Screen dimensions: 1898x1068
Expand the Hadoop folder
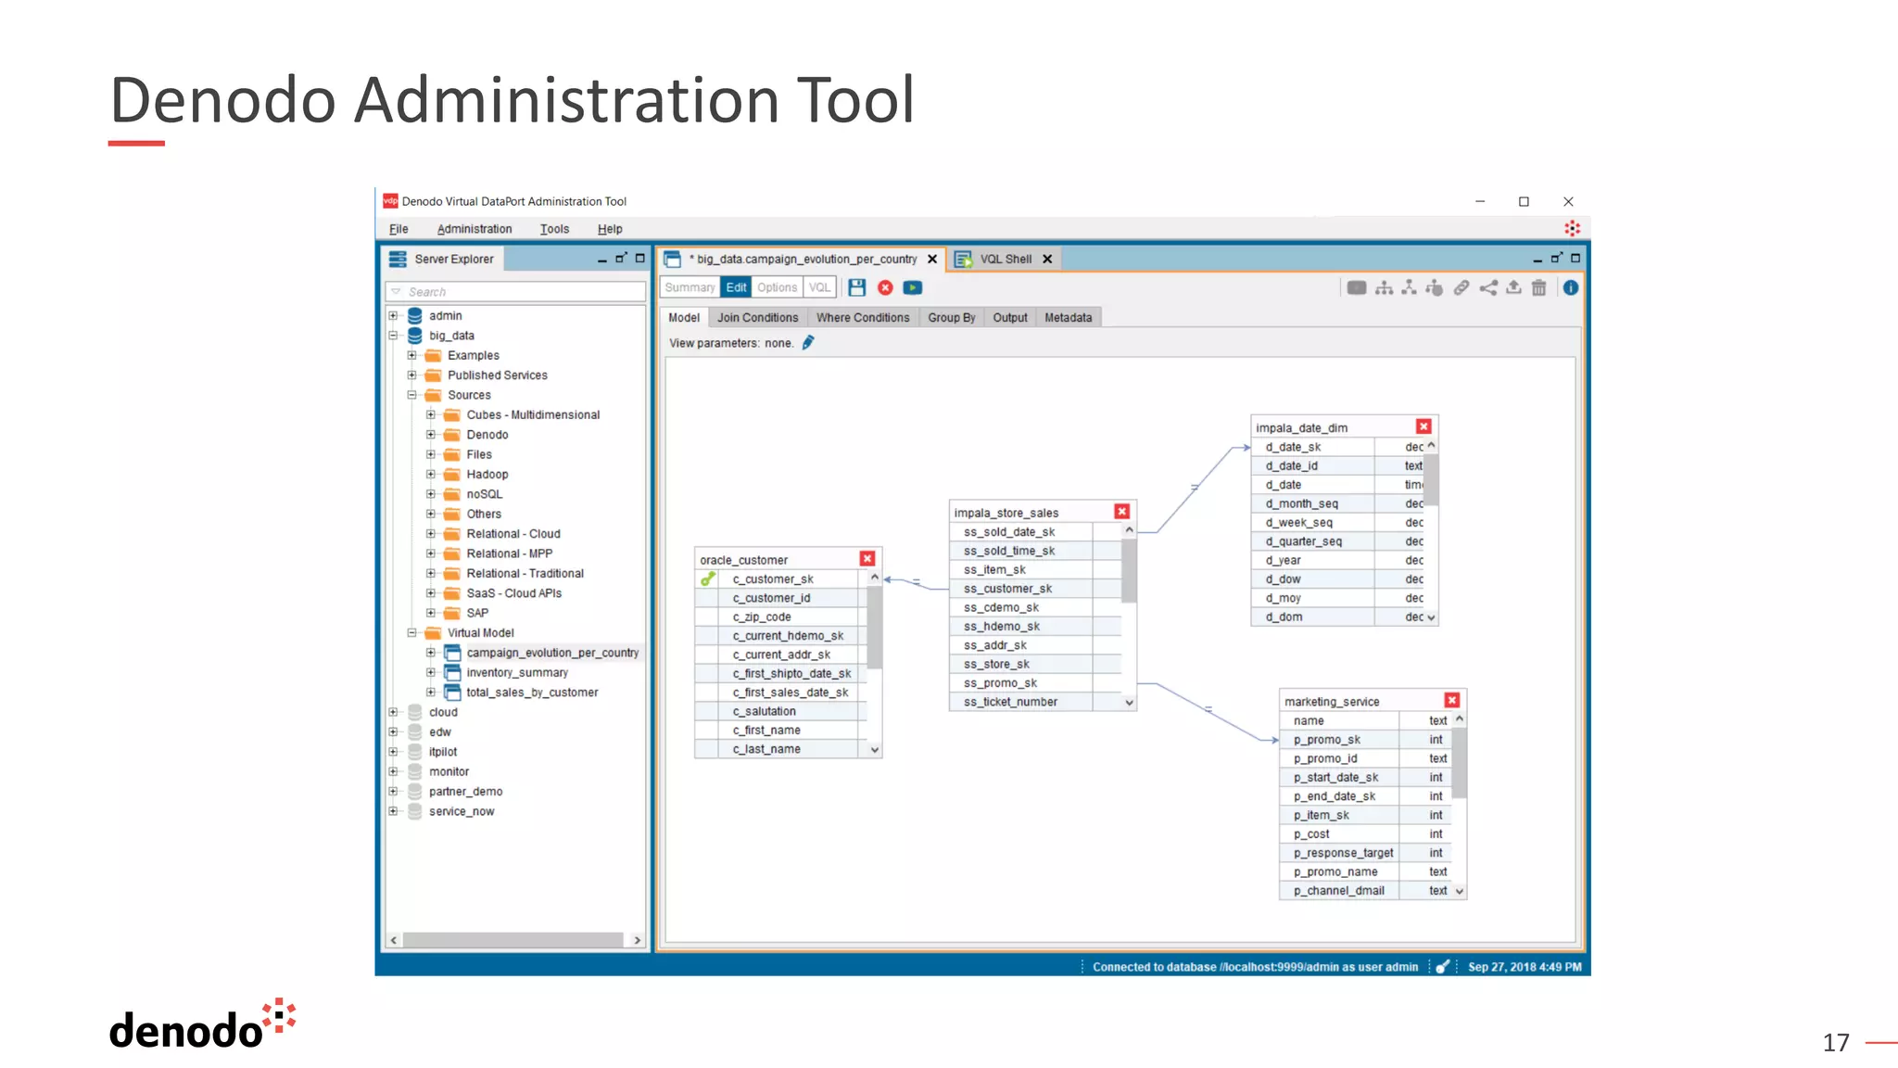(431, 475)
